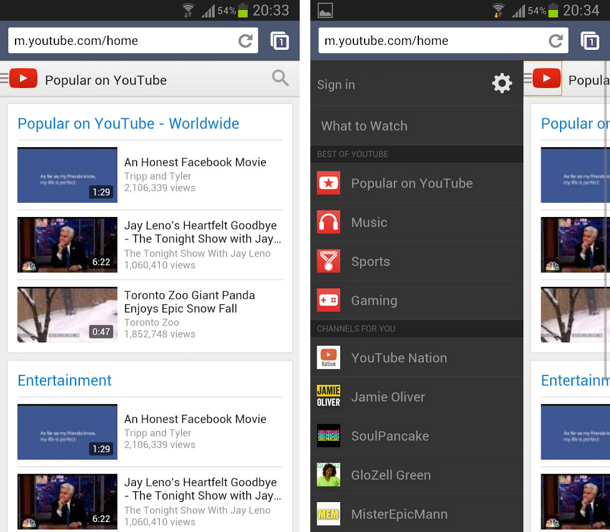Open Entertainment section heading in left screen

pyautogui.click(x=64, y=380)
